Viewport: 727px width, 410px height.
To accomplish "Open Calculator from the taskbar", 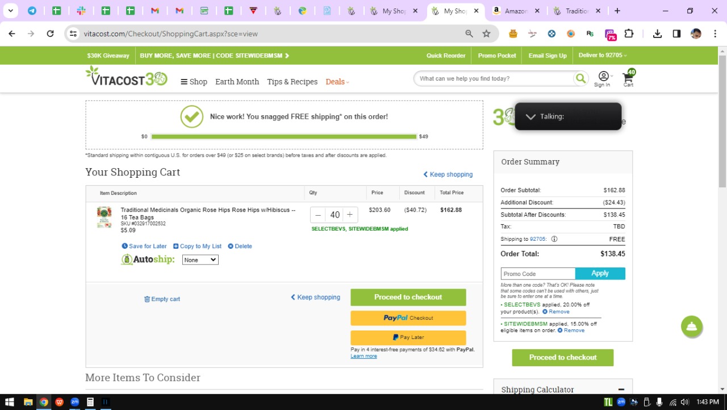I will tap(90, 402).
